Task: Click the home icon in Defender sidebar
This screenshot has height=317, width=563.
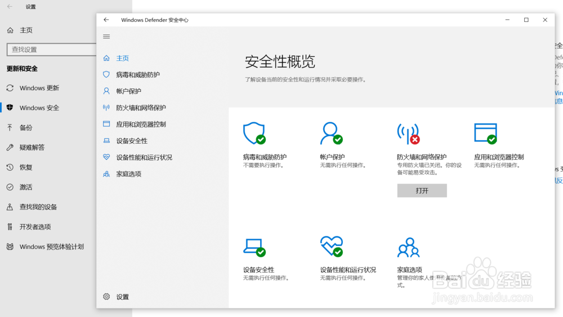Action: (106, 58)
